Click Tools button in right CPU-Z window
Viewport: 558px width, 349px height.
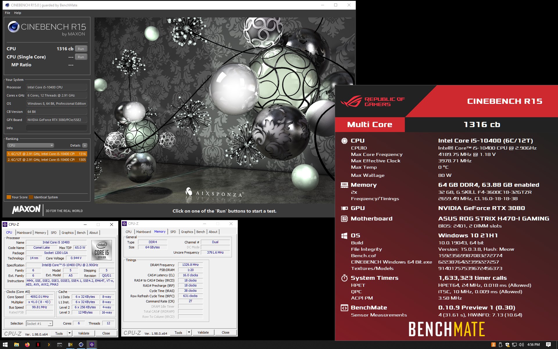point(178,332)
